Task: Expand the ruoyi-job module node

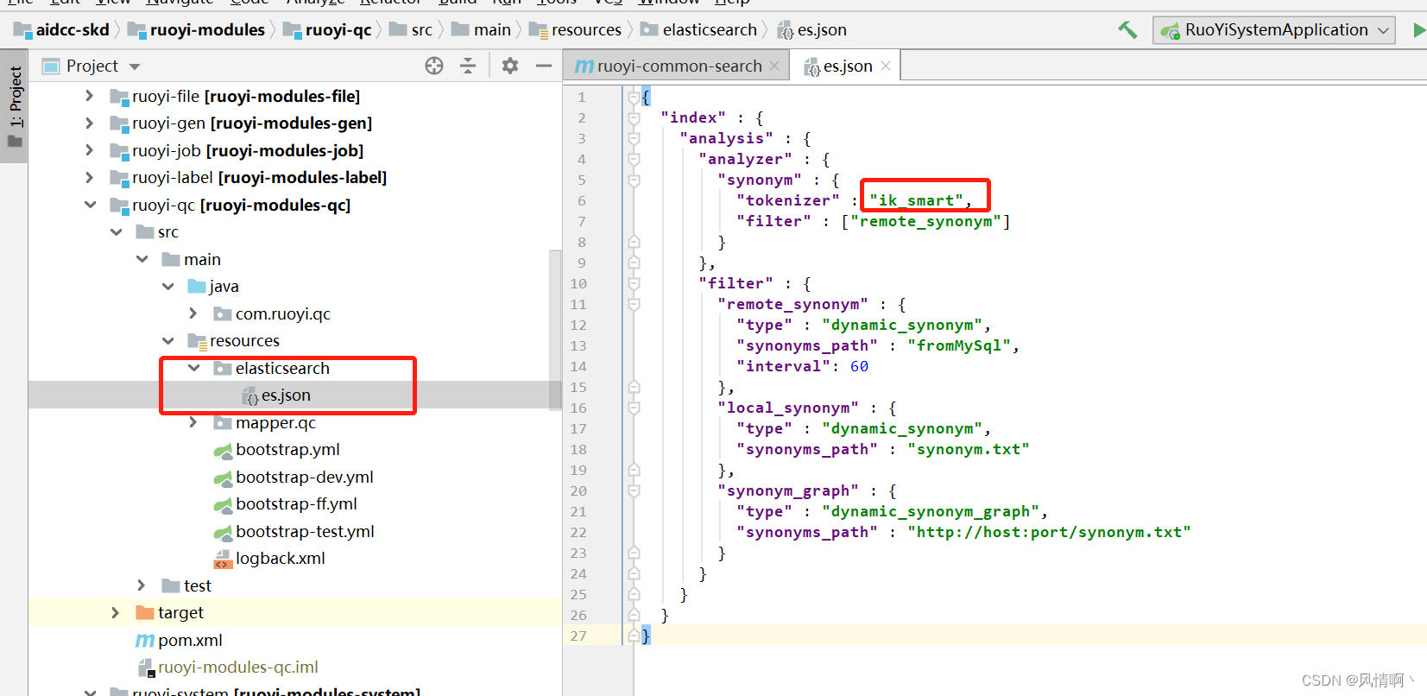Action: (x=89, y=150)
